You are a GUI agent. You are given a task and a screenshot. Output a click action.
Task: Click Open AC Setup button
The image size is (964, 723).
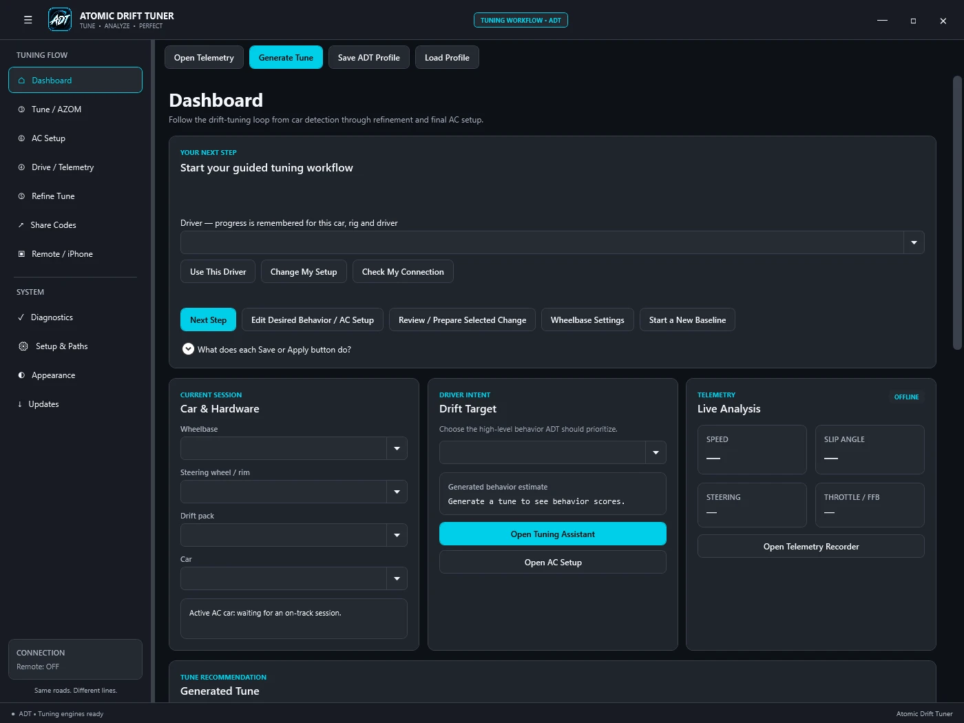coord(553,562)
